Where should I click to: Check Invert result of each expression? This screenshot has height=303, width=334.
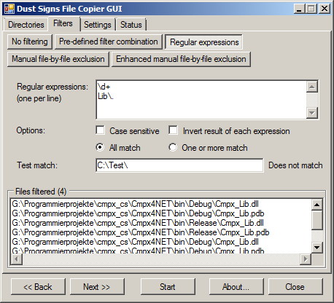(x=173, y=130)
